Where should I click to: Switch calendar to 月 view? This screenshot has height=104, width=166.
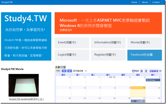click(146, 71)
